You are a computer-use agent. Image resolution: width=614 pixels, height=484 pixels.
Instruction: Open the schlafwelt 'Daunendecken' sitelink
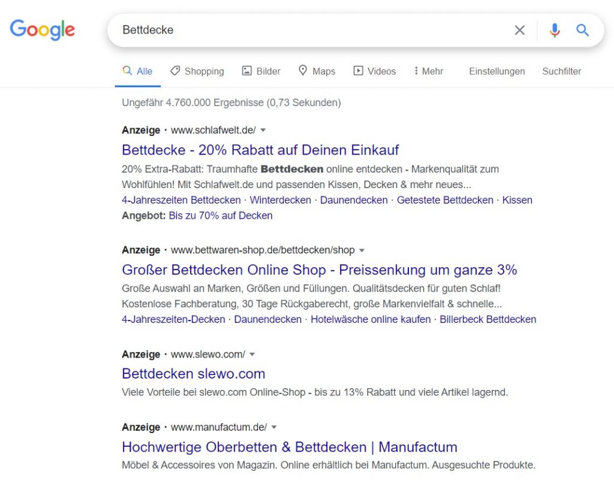[x=354, y=200]
